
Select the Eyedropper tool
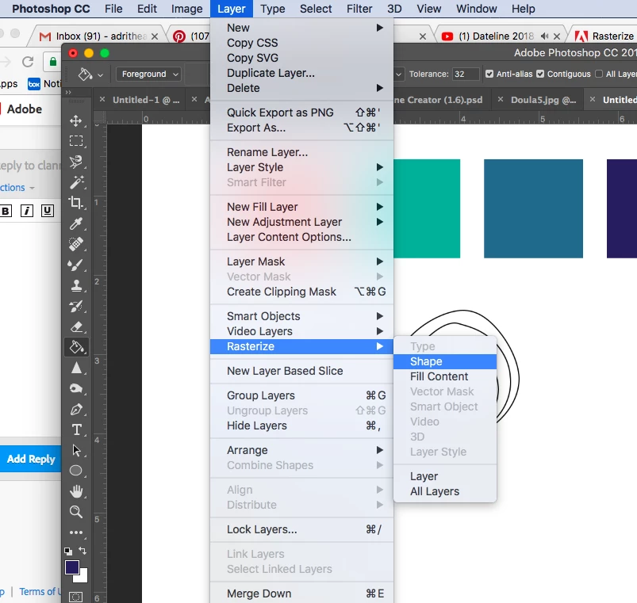(x=76, y=223)
